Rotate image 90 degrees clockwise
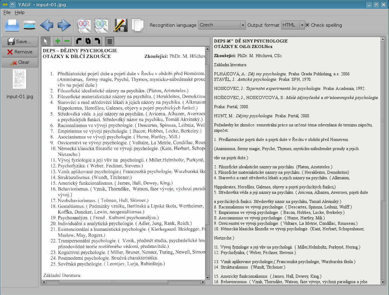 click(97, 41)
